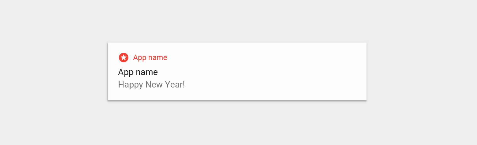Image resolution: width=477 pixels, height=145 pixels.
Task: Click the left edge of the notification card
Action: pyautogui.click(x=108, y=71)
